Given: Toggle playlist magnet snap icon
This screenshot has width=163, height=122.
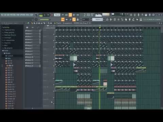Looking at the screenshot, I should [x=29, y=23].
